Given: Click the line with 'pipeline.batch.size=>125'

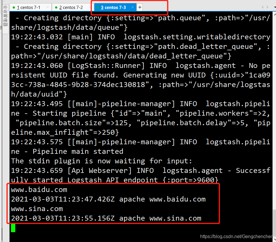Looking at the screenshot, I should tap(143, 123).
